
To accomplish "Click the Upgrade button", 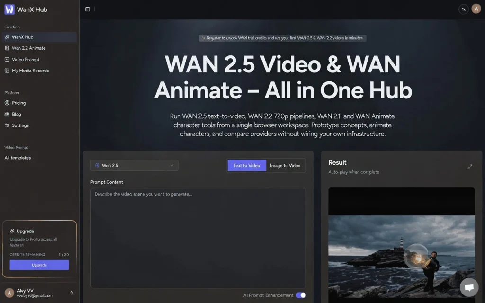I will click(39, 265).
